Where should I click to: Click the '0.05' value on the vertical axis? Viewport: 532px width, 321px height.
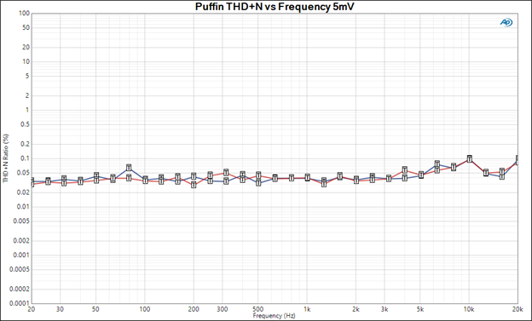24,173
